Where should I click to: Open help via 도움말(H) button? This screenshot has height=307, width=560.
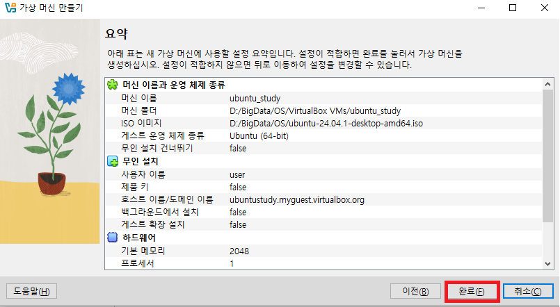[x=31, y=291]
